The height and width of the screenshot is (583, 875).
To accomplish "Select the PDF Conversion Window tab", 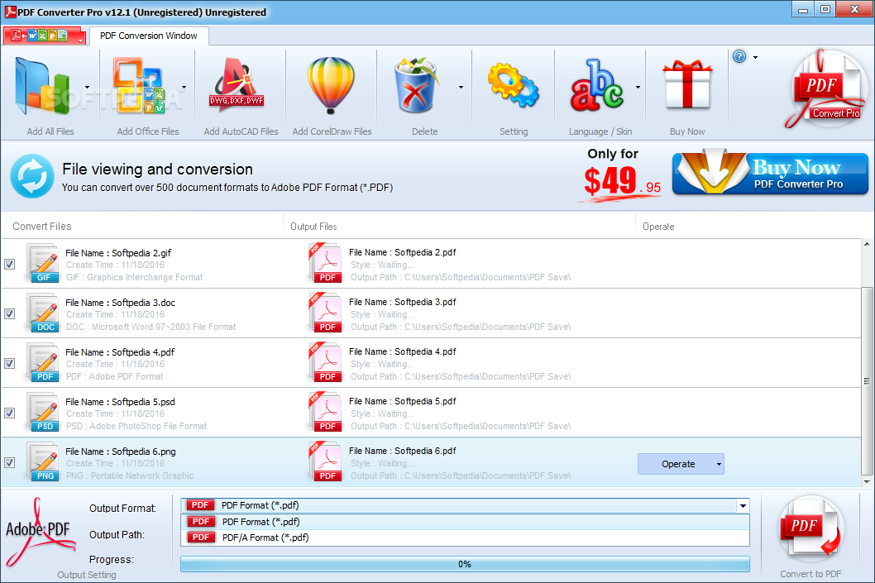I will pyautogui.click(x=148, y=36).
